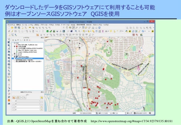Click the openstreetmap.org URL on the slide
This screenshot has height=125, width=181.
tap(132, 121)
